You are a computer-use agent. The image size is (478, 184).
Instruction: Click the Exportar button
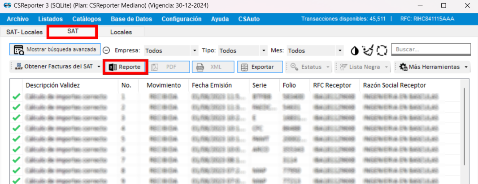[260, 67]
